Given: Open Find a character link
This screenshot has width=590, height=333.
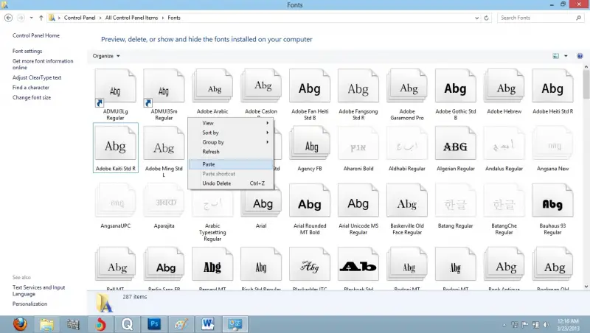Looking at the screenshot, I should [31, 88].
